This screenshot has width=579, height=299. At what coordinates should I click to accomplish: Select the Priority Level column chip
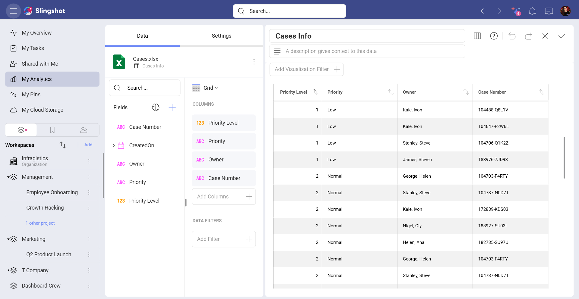click(x=224, y=123)
